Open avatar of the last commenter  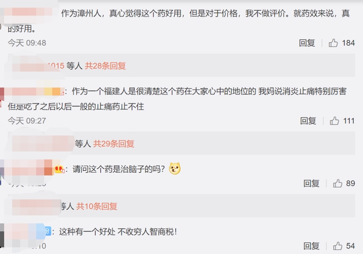(x=2, y=235)
